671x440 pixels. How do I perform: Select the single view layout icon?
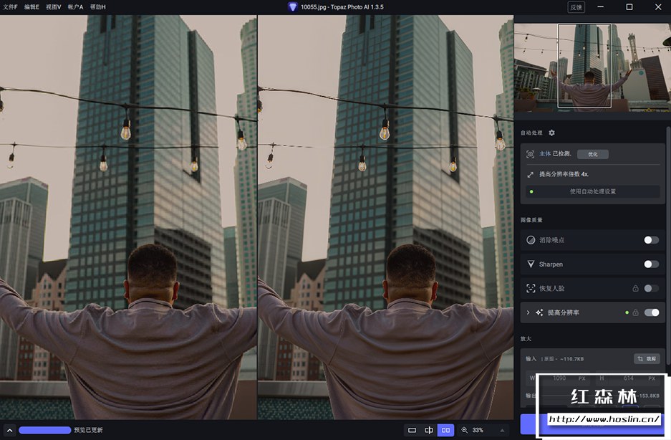(x=412, y=430)
